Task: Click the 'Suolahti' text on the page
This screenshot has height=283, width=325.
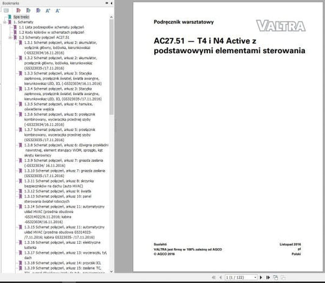Action: point(160,244)
